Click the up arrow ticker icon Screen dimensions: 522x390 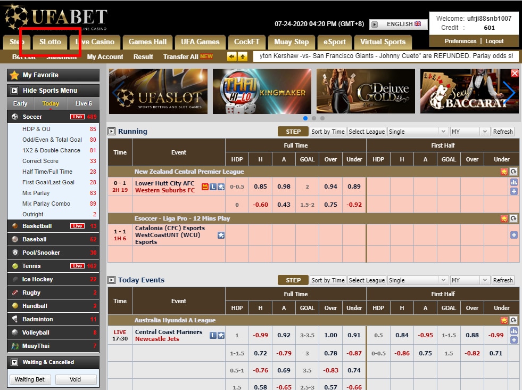[243, 56]
